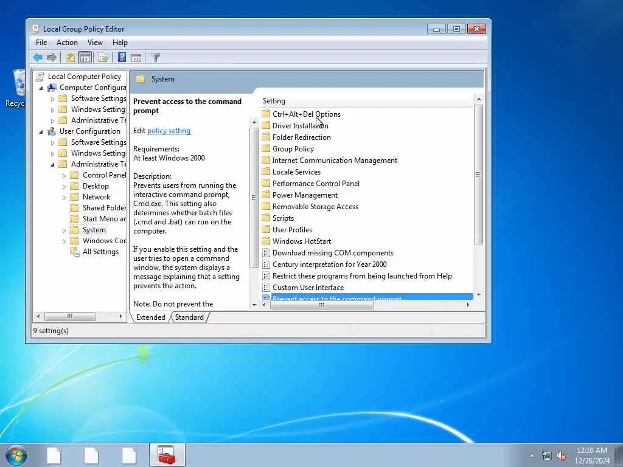
Task: Select the Computer Configuration node icon
Action: click(x=52, y=88)
